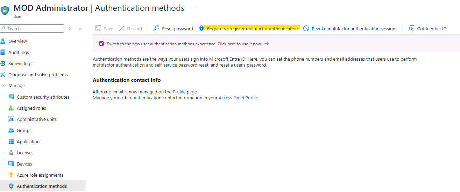Viewport: 460px width, 192px height.
Task: Click the Authentication contact info heading
Action: tap(127, 80)
